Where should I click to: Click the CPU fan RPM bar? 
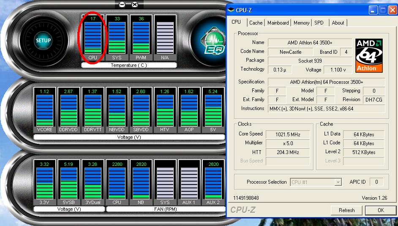pos(117,182)
